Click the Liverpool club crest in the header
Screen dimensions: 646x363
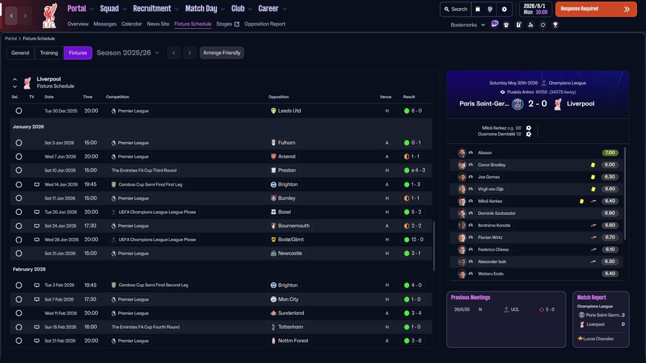[x=49, y=16]
